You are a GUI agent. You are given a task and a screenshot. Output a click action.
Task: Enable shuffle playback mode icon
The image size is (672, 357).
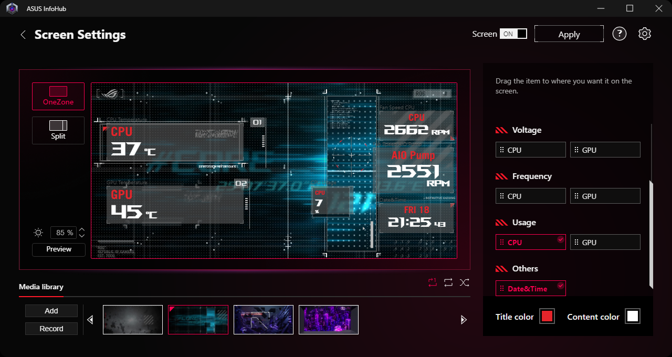coord(465,282)
